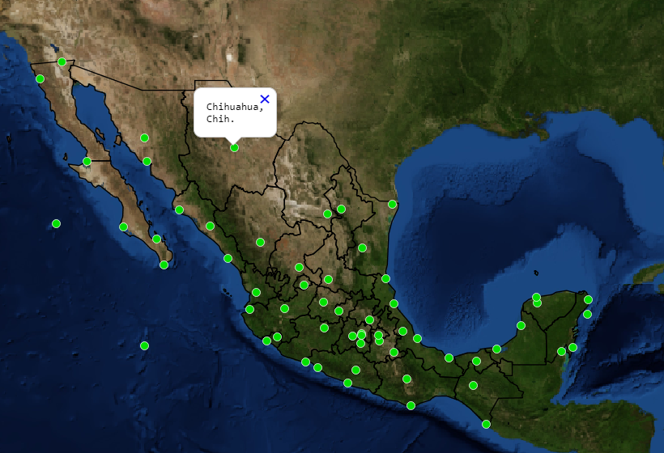Select the Matamoros marker on the northeast Gulf coast

[x=392, y=205]
